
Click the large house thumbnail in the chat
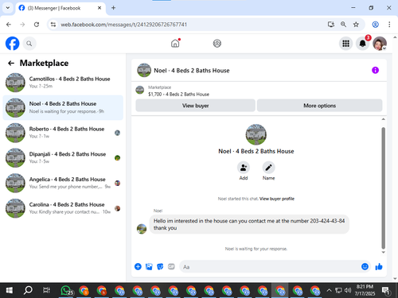256,134
